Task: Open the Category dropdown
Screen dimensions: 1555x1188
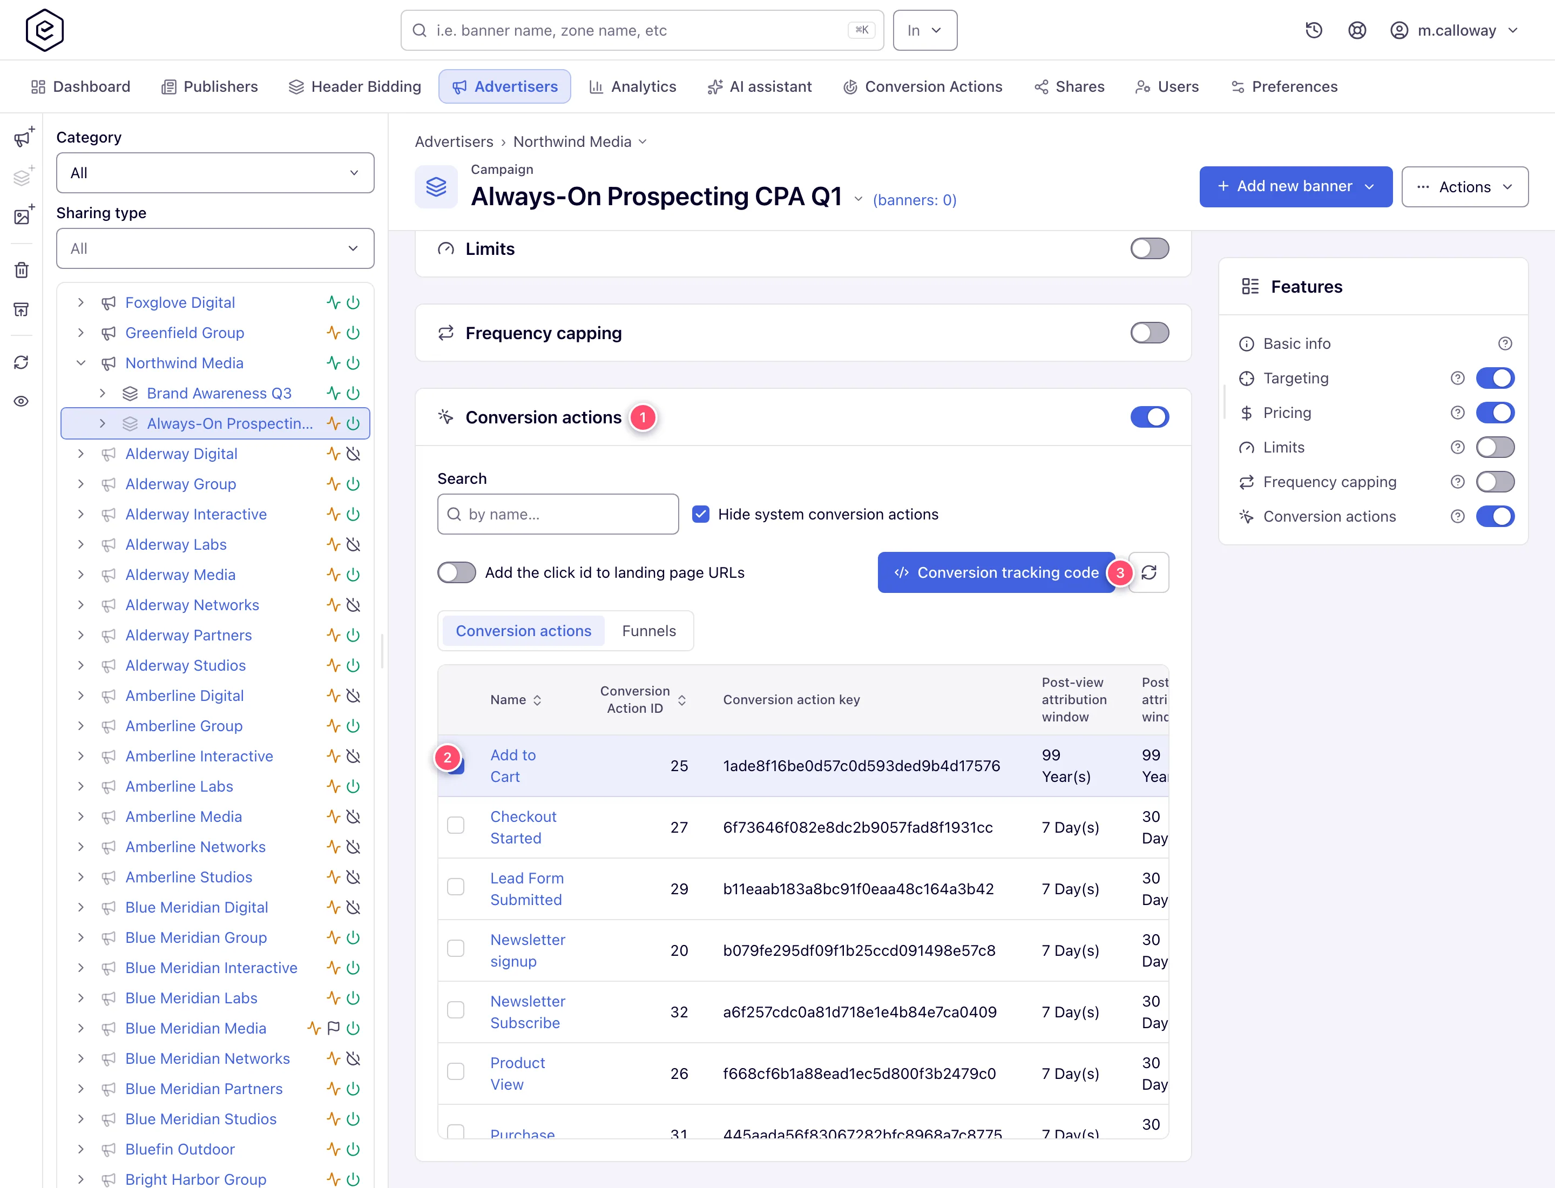Action: [x=215, y=173]
